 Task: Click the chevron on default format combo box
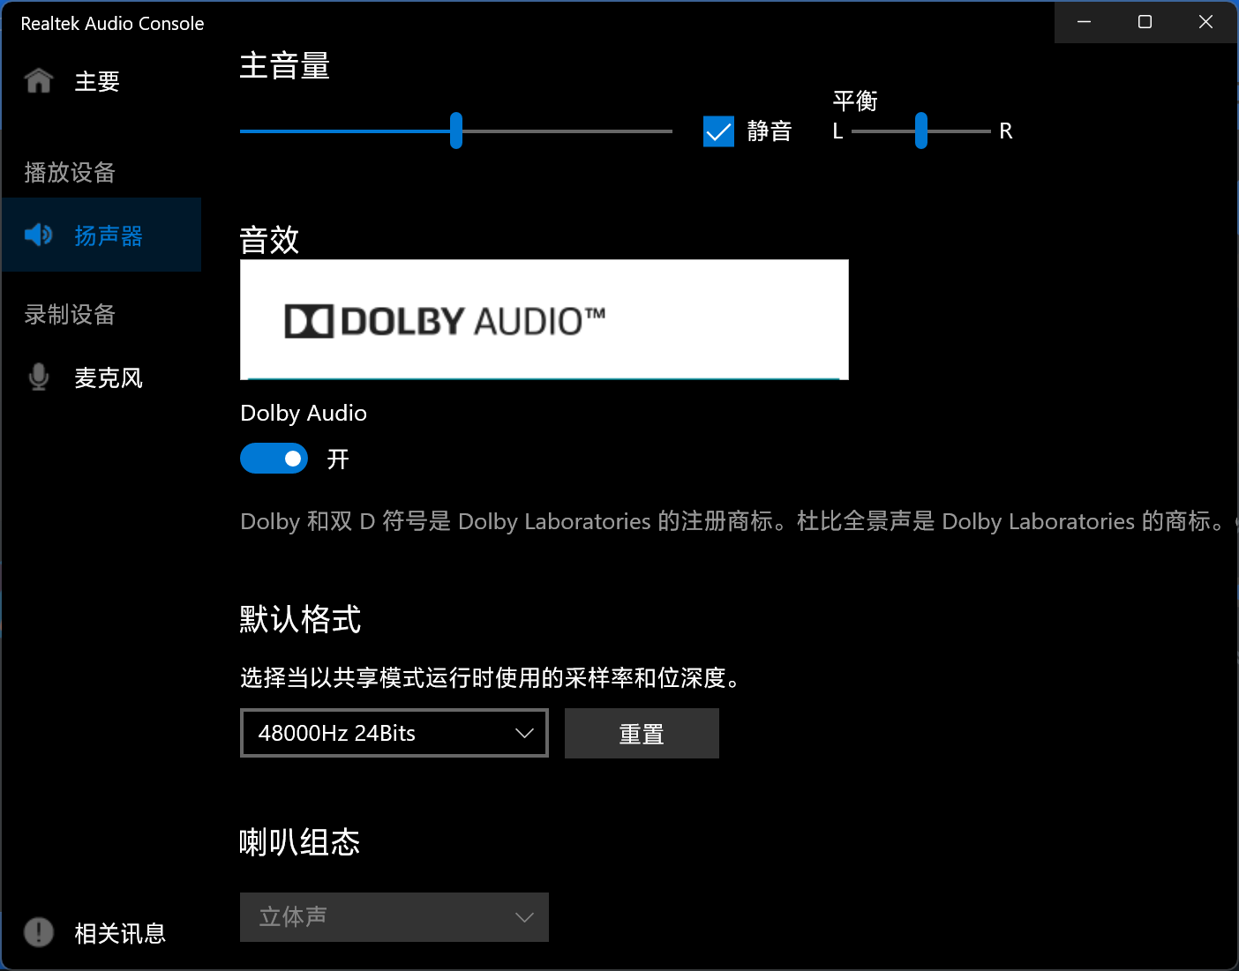(524, 733)
